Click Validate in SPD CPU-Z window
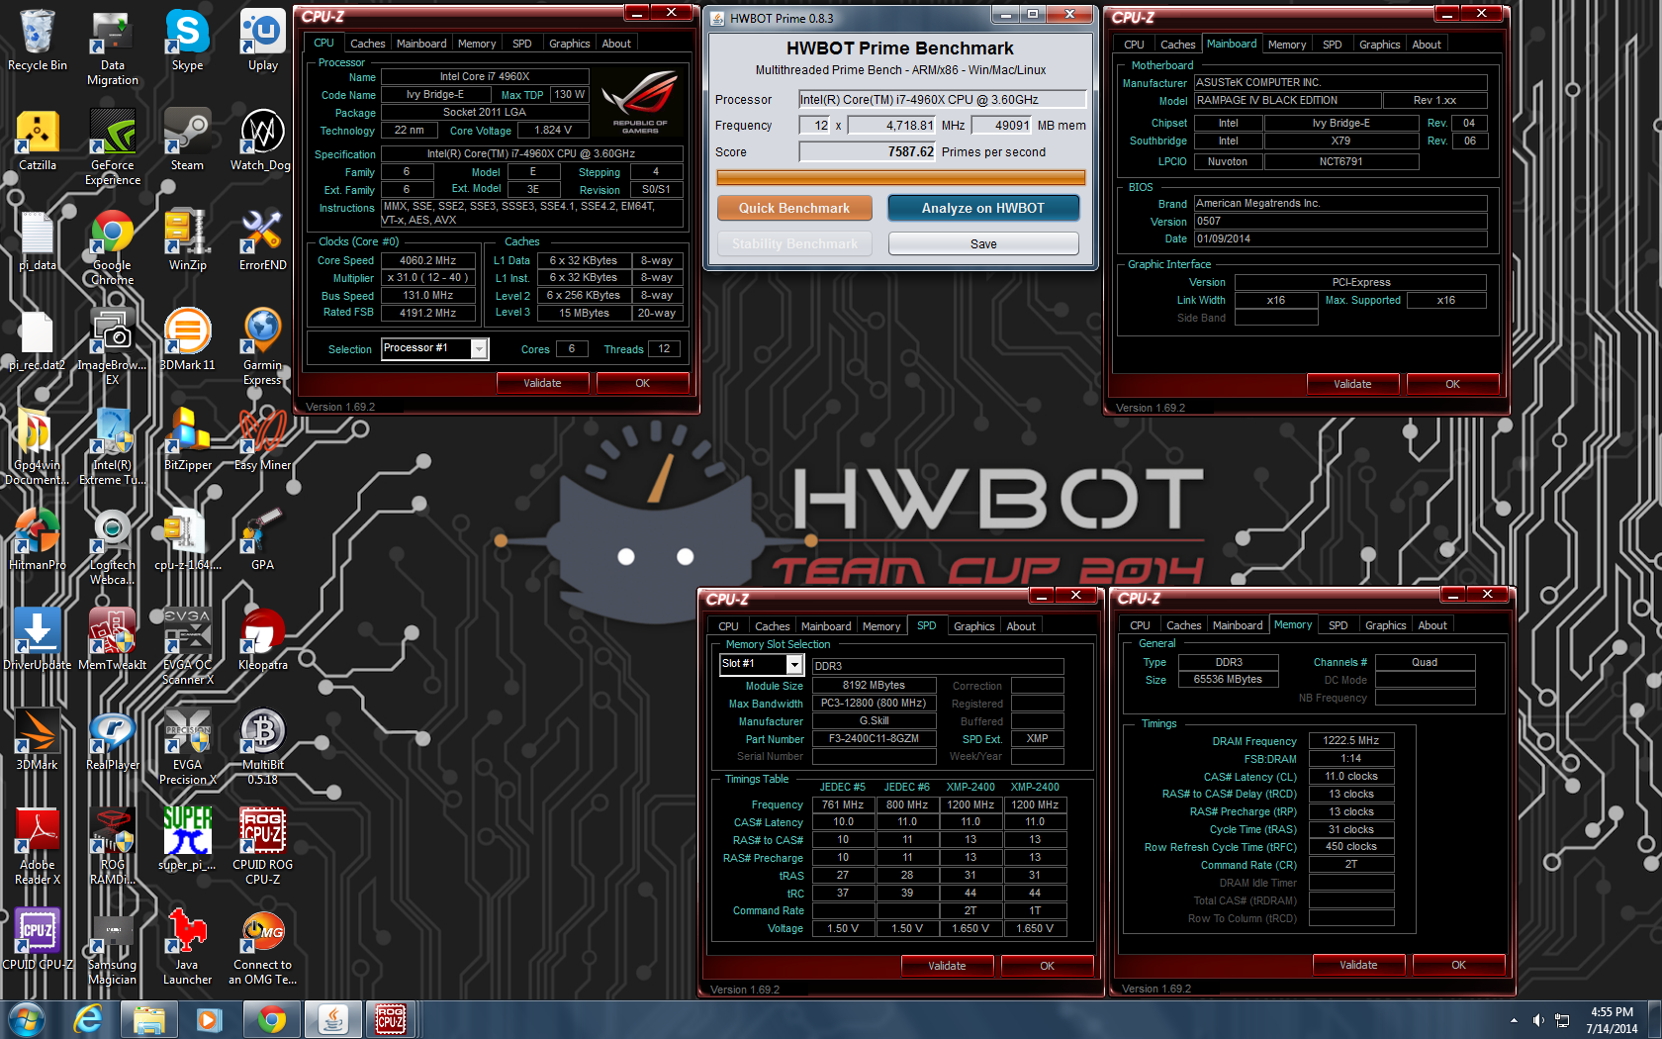This screenshot has width=1662, height=1039. point(947,966)
